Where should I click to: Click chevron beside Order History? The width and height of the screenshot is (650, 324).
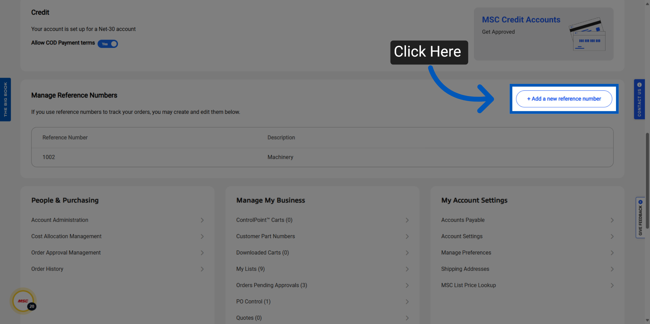pyautogui.click(x=202, y=269)
